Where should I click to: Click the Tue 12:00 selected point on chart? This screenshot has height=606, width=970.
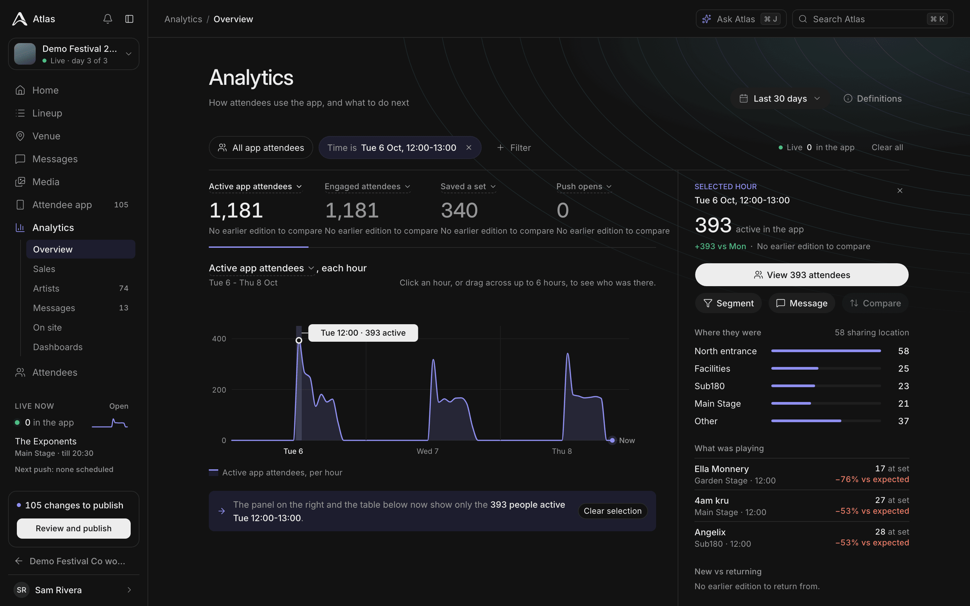(299, 340)
